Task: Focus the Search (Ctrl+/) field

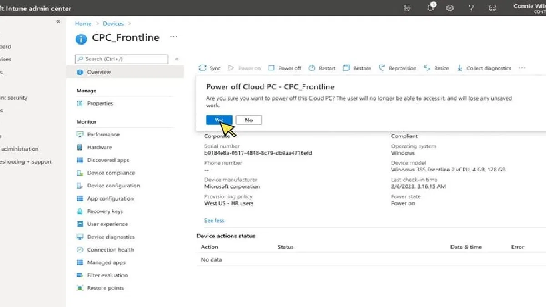Action: click(x=121, y=59)
